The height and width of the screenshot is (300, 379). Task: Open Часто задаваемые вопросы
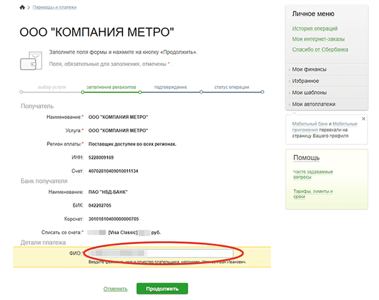point(313,175)
